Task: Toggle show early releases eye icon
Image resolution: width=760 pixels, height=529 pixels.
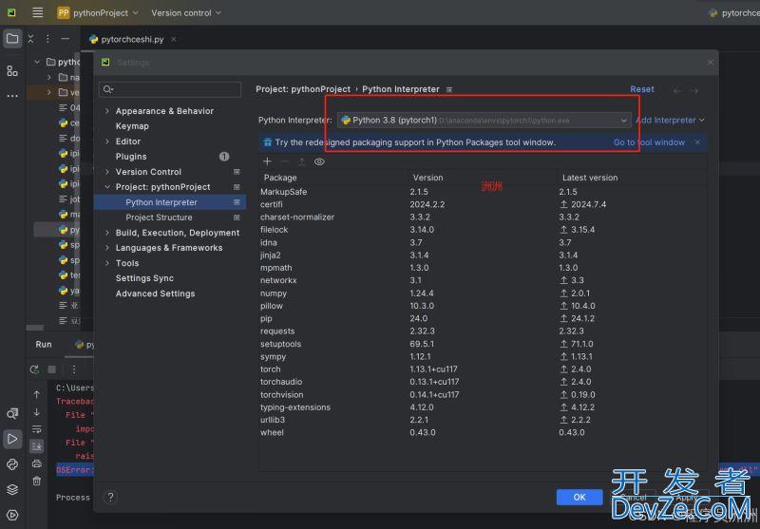Action: point(319,161)
